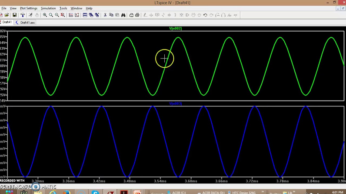Click the 3.72ms time axis label
Screen dimensions: 346x194
click(x=252, y=181)
